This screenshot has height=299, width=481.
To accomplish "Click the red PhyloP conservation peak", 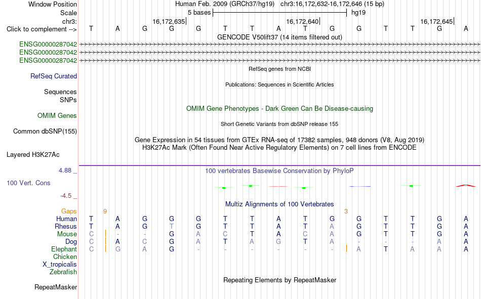I will coord(466,186).
